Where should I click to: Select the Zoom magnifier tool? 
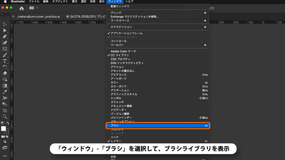[x=5, y=116]
